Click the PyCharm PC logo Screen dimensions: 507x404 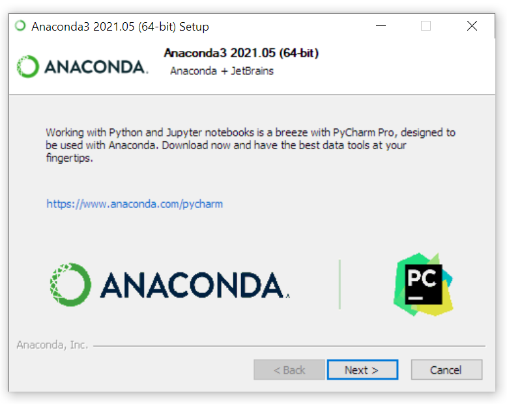point(423,284)
